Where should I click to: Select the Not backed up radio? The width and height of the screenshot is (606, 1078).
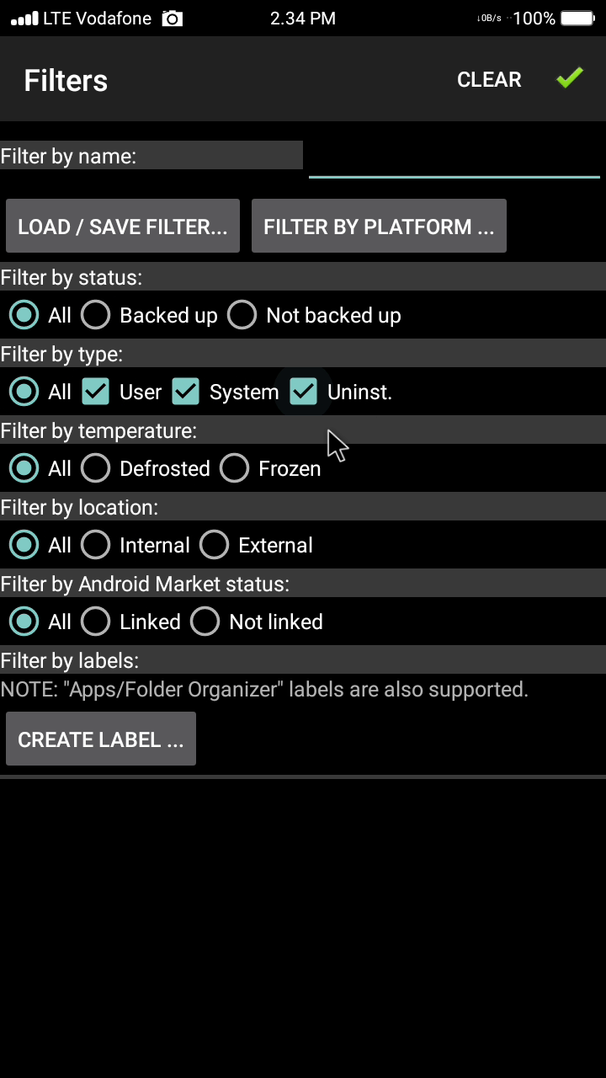(242, 315)
